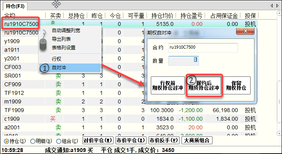Click the 占用保证金 column header
The width and height of the screenshot is (282, 154).
(x=224, y=16)
